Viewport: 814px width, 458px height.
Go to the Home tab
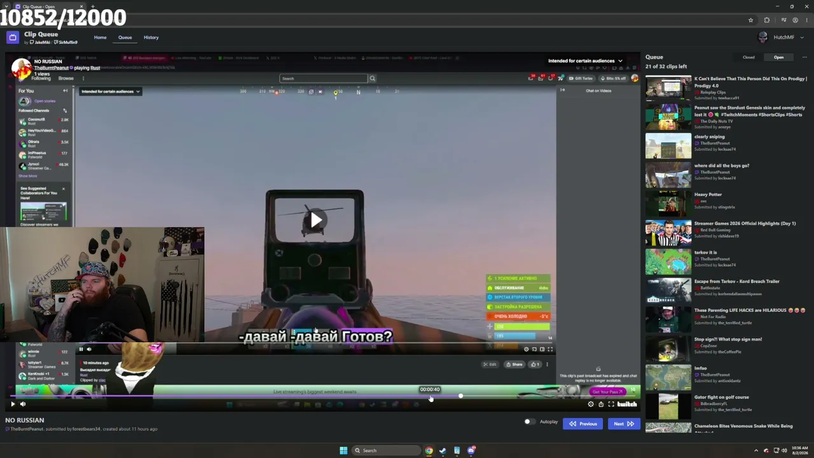coord(100,38)
